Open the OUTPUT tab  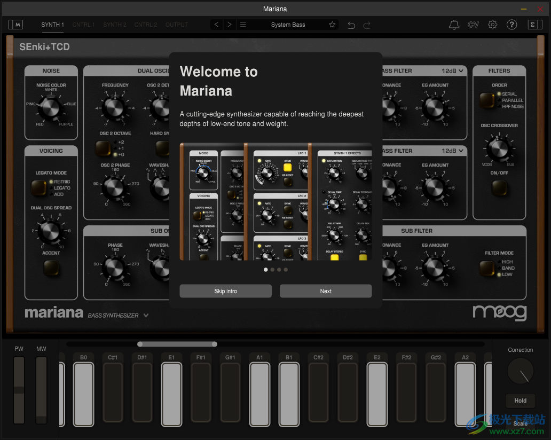[x=177, y=25]
